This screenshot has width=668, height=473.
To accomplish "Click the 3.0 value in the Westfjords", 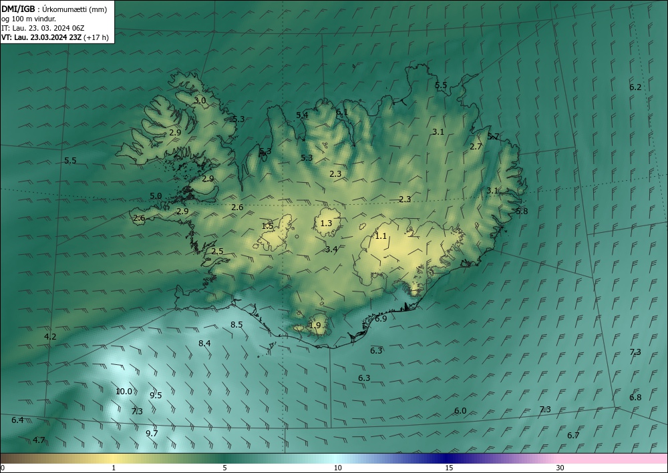I will coord(200,101).
